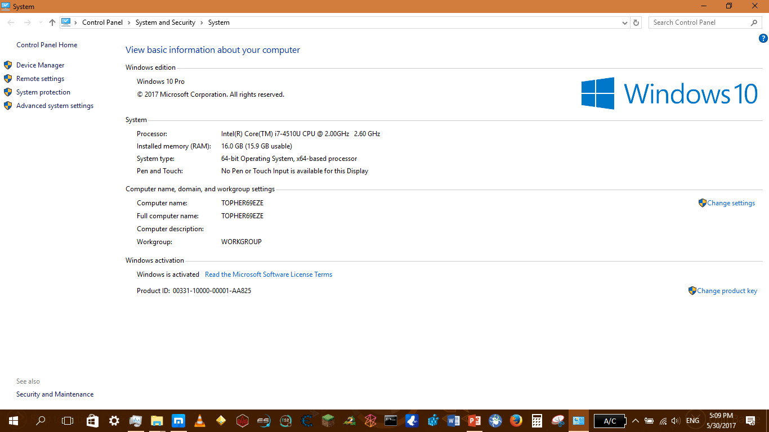
Task: Open System protection link
Action: click(x=43, y=92)
